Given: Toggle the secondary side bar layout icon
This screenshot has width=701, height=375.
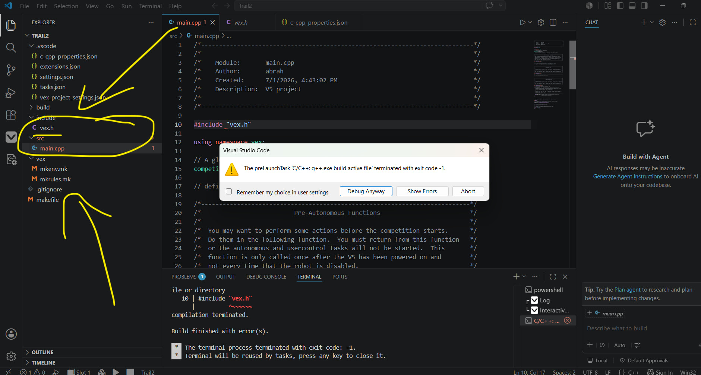Looking at the screenshot, I should click(x=644, y=6).
